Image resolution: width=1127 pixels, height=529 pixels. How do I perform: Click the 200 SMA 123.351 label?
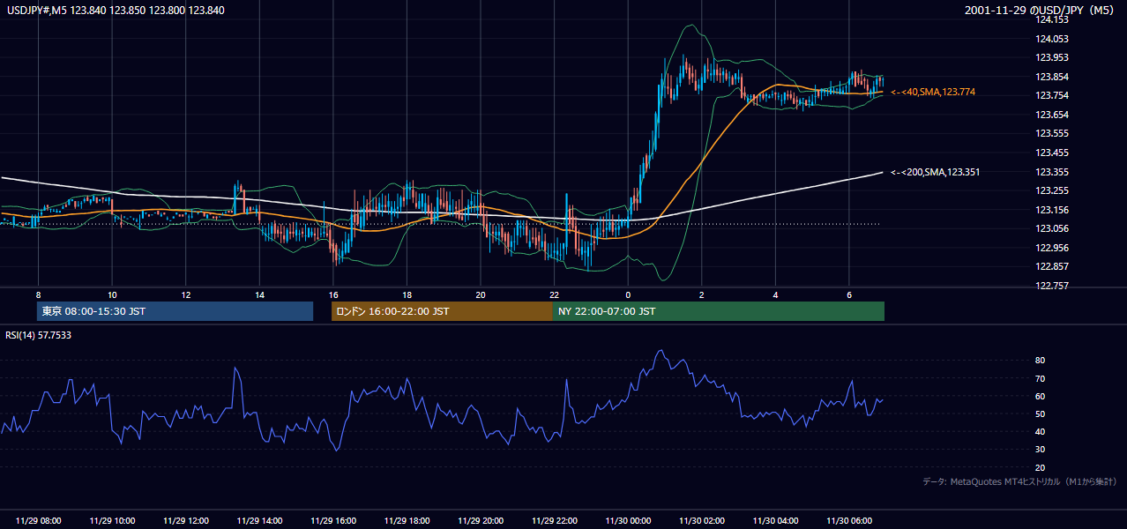tap(936, 172)
